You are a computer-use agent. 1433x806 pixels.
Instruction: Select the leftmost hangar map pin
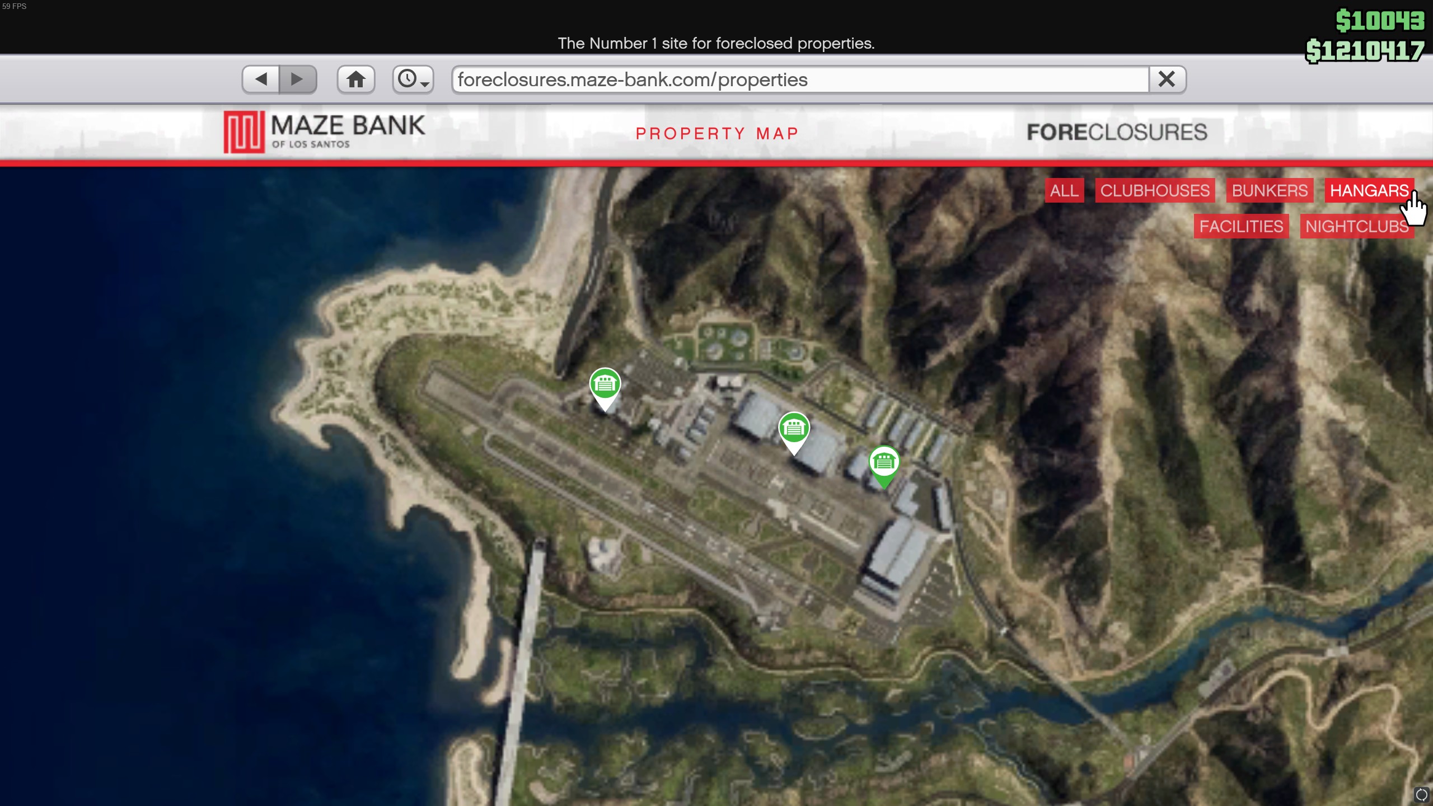[605, 385]
